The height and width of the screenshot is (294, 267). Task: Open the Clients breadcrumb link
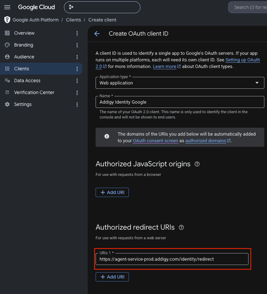coord(74,20)
